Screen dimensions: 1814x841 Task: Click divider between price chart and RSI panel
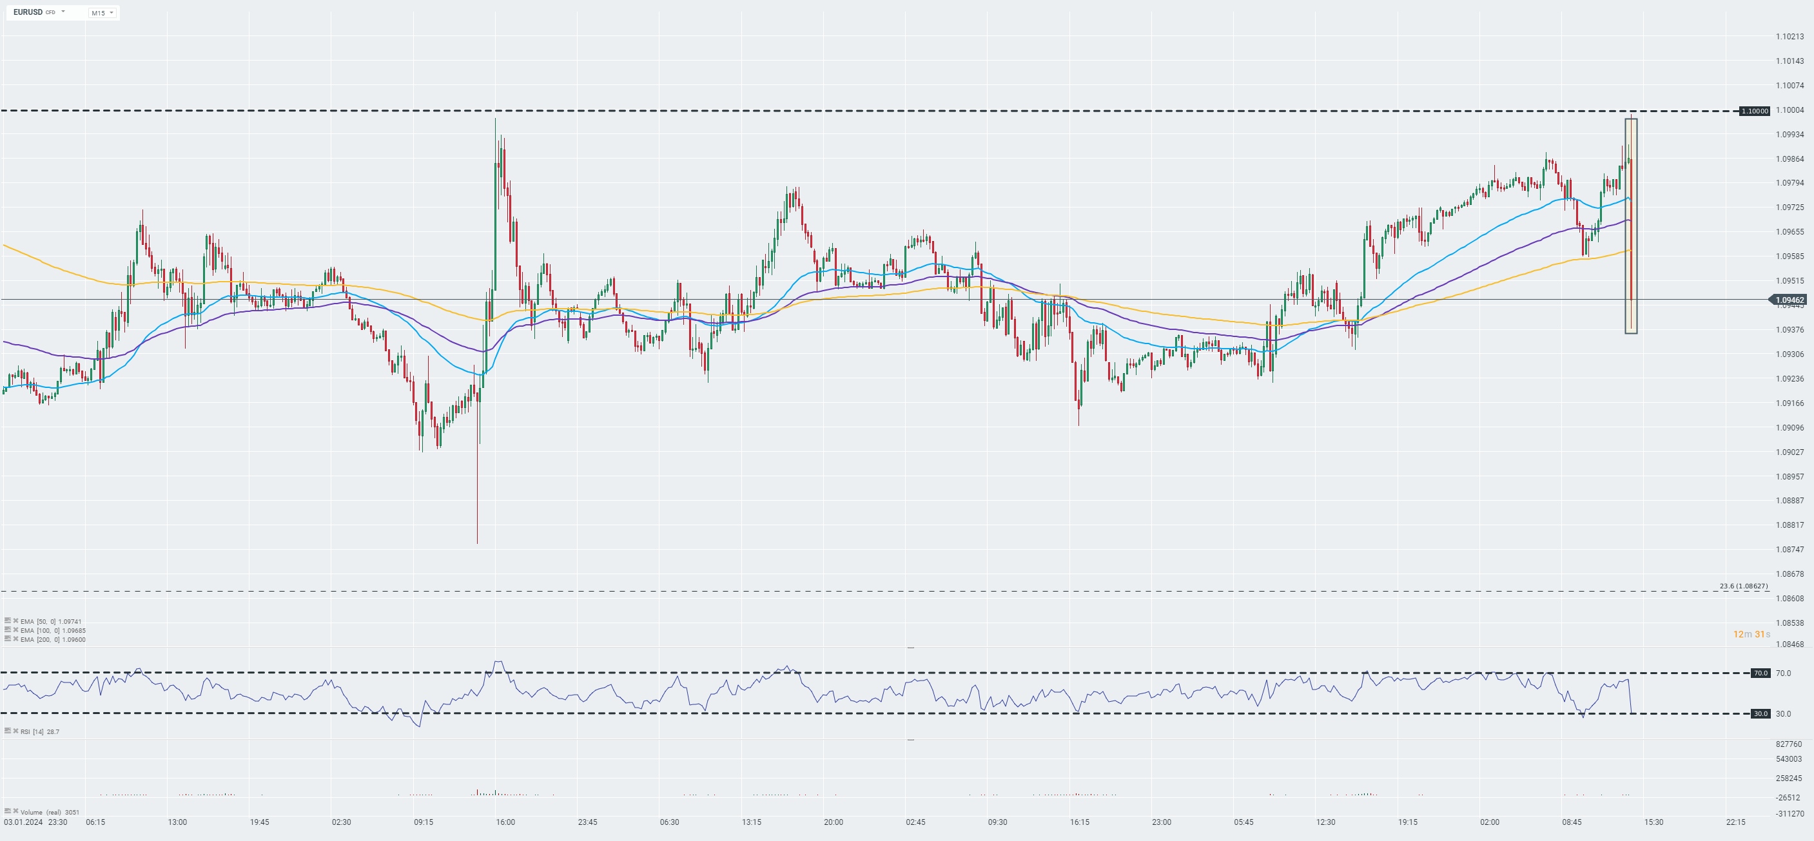click(x=910, y=648)
